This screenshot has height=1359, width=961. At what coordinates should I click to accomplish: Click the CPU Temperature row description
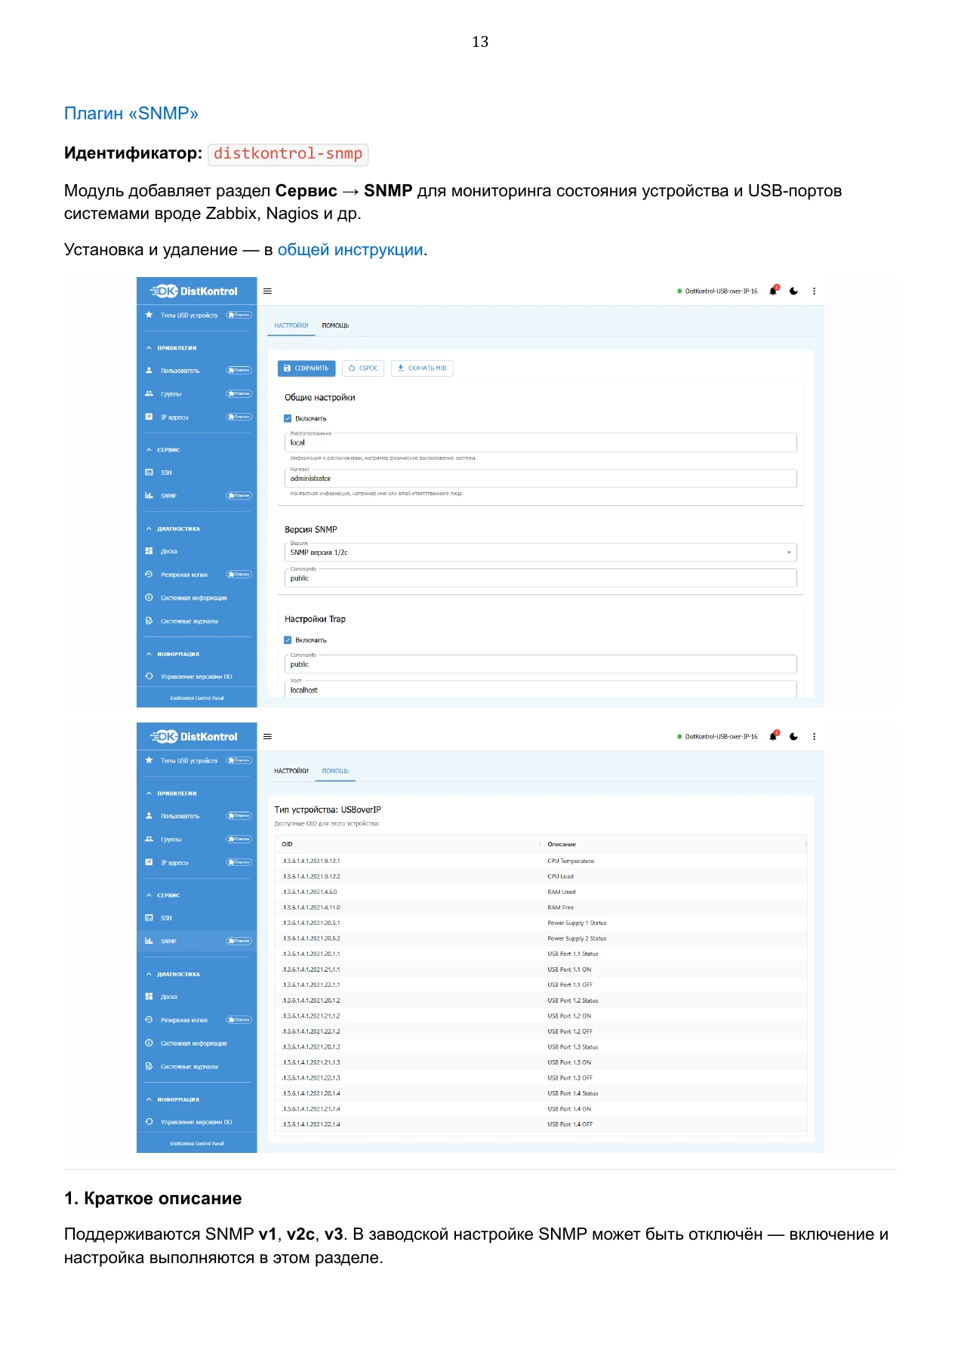(x=571, y=861)
